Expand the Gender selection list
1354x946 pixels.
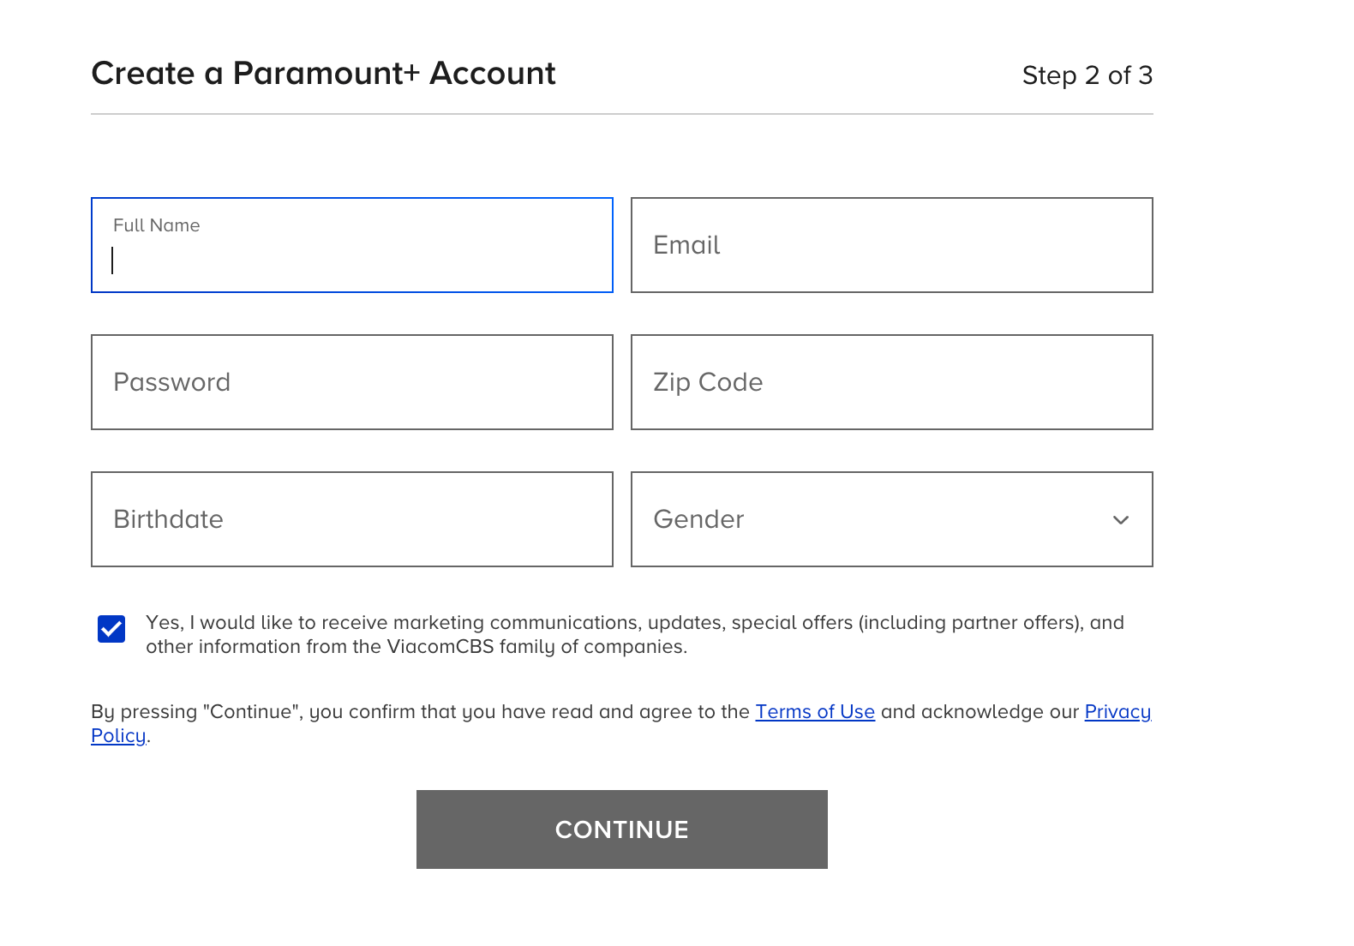coord(1121,519)
